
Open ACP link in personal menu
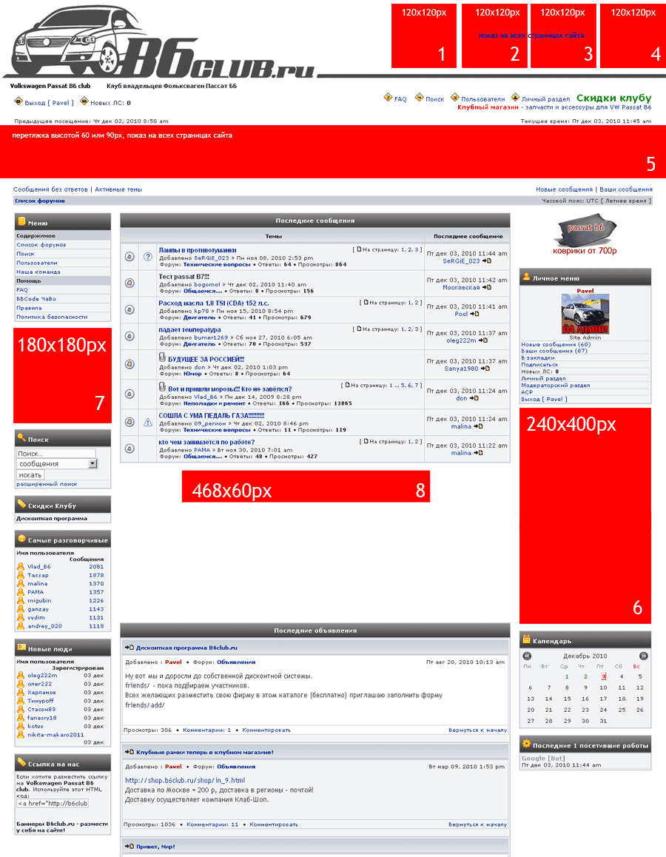coord(527,392)
